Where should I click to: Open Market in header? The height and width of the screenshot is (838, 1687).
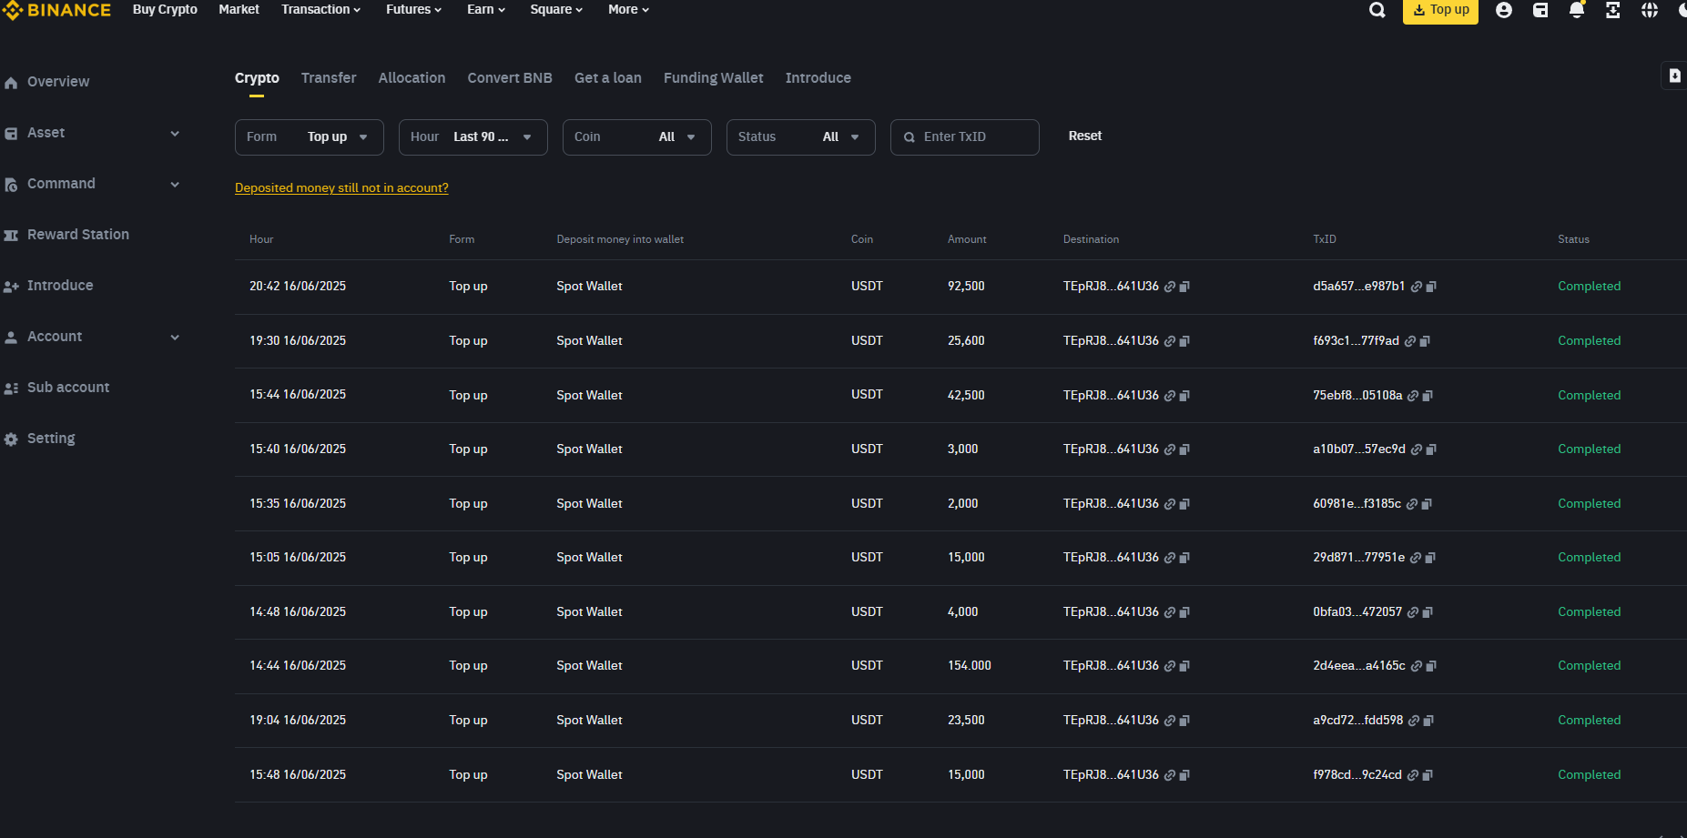click(239, 9)
